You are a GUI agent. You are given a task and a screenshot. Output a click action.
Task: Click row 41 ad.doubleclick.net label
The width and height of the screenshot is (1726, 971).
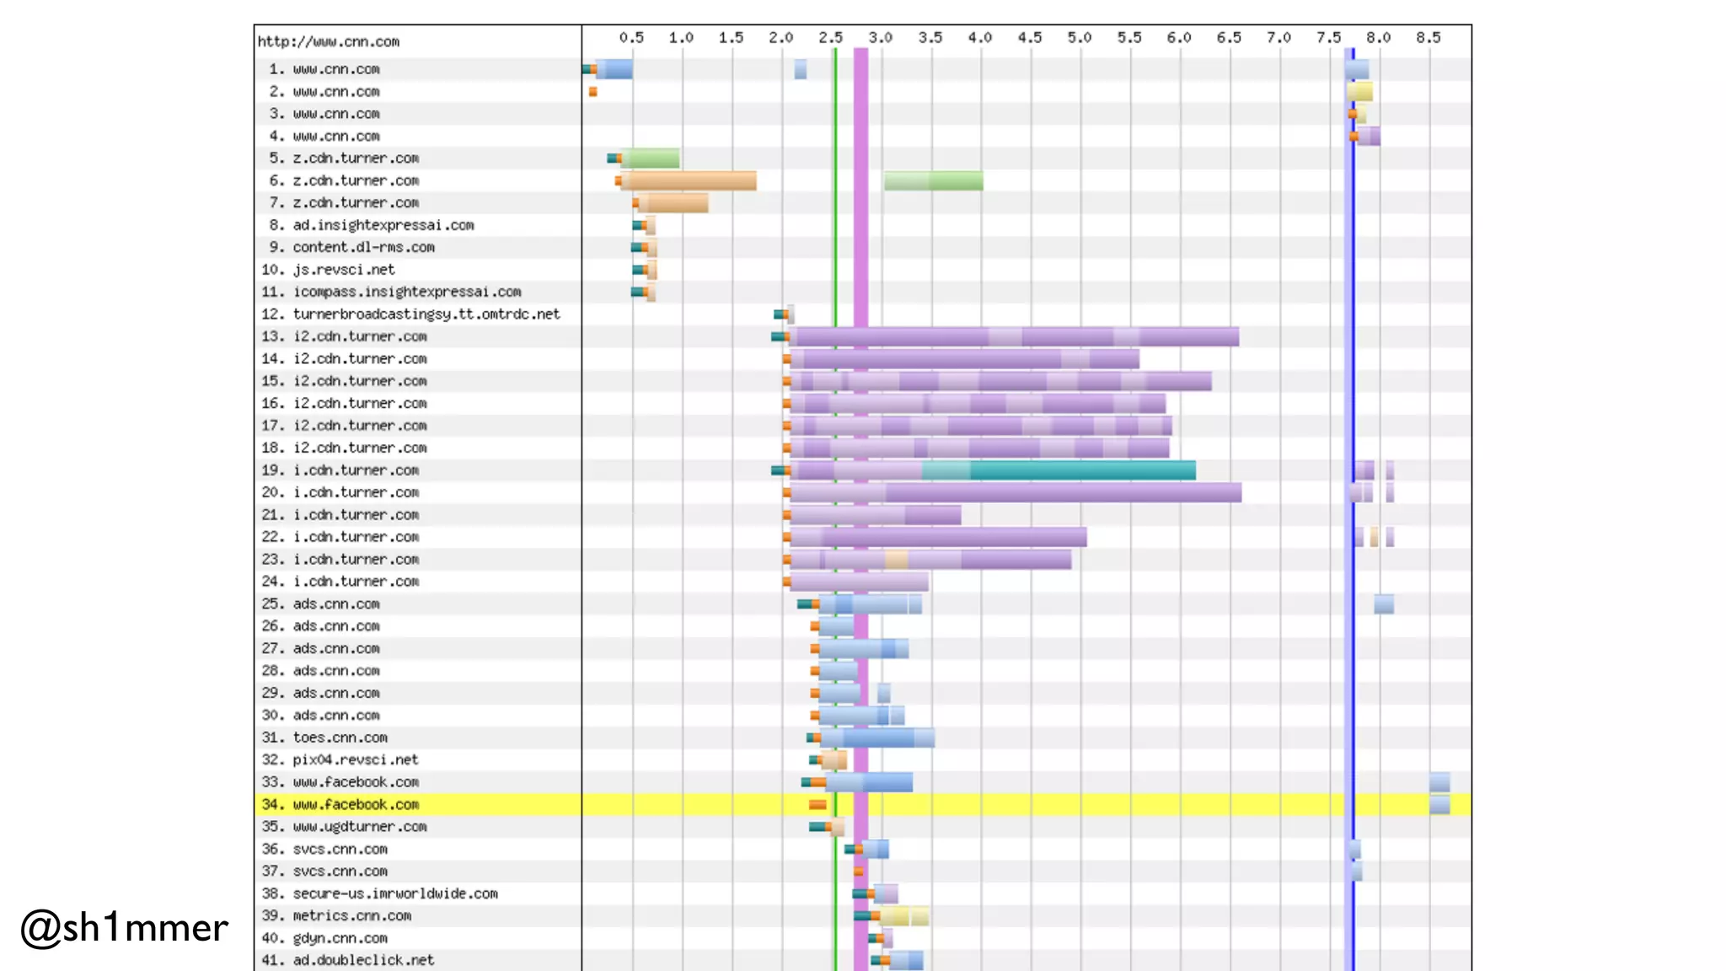pos(363,960)
